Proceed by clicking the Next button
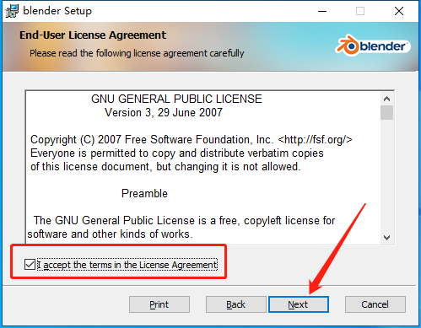The height and width of the screenshot is (328, 421). 299,304
